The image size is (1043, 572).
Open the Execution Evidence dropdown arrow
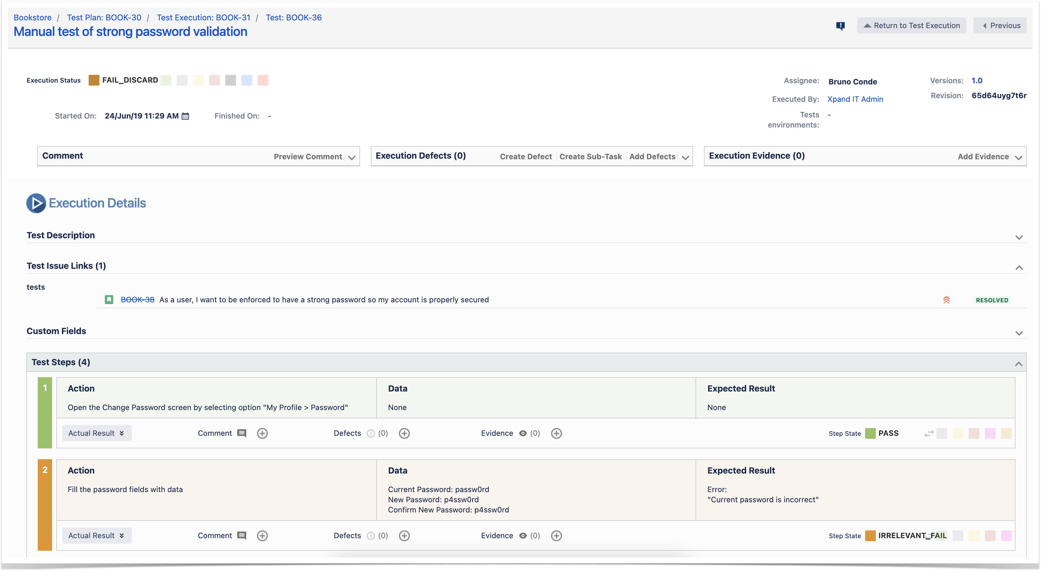1018,157
